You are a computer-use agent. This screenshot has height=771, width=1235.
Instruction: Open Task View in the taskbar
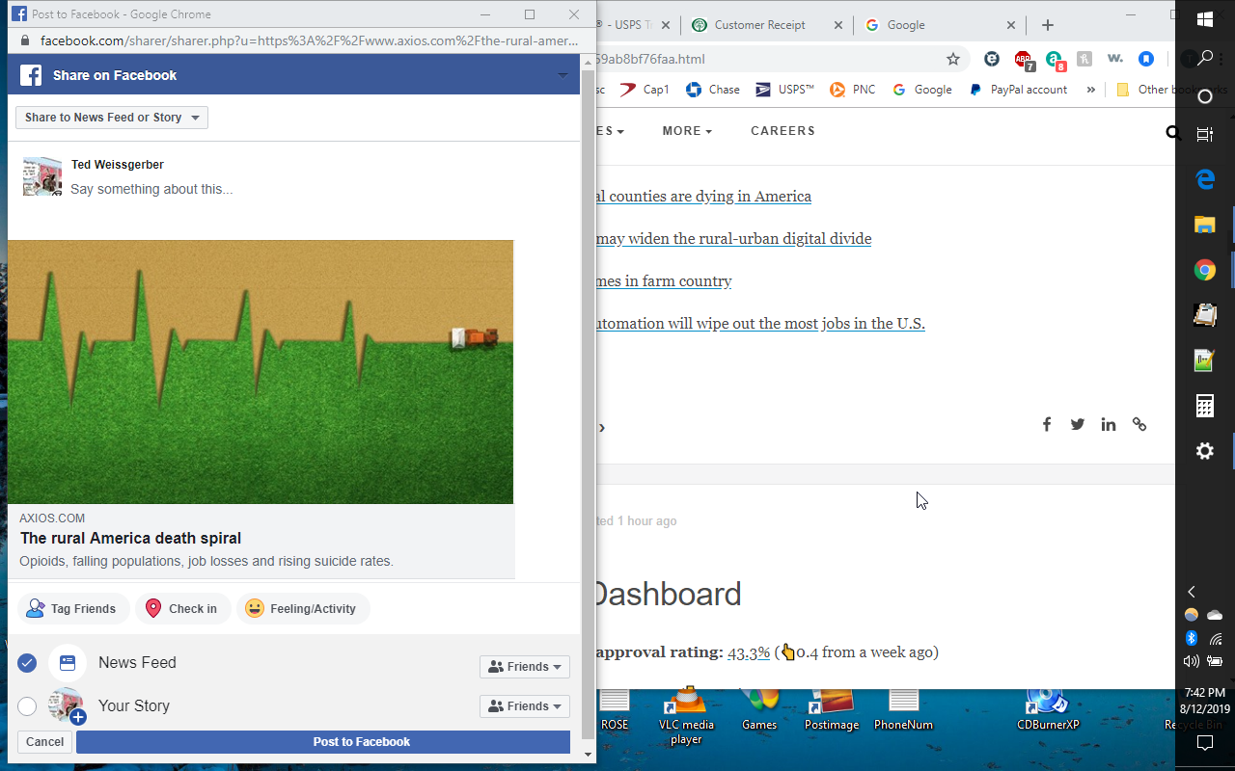click(x=1205, y=135)
